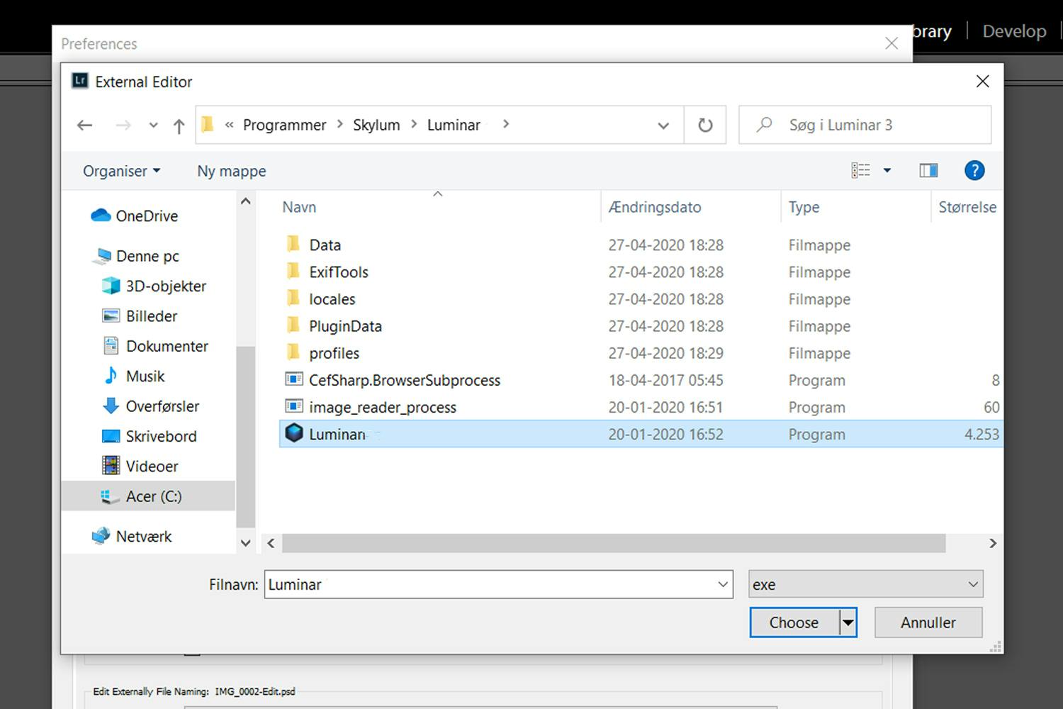Cancel with the Annuller button

click(x=928, y=623)
